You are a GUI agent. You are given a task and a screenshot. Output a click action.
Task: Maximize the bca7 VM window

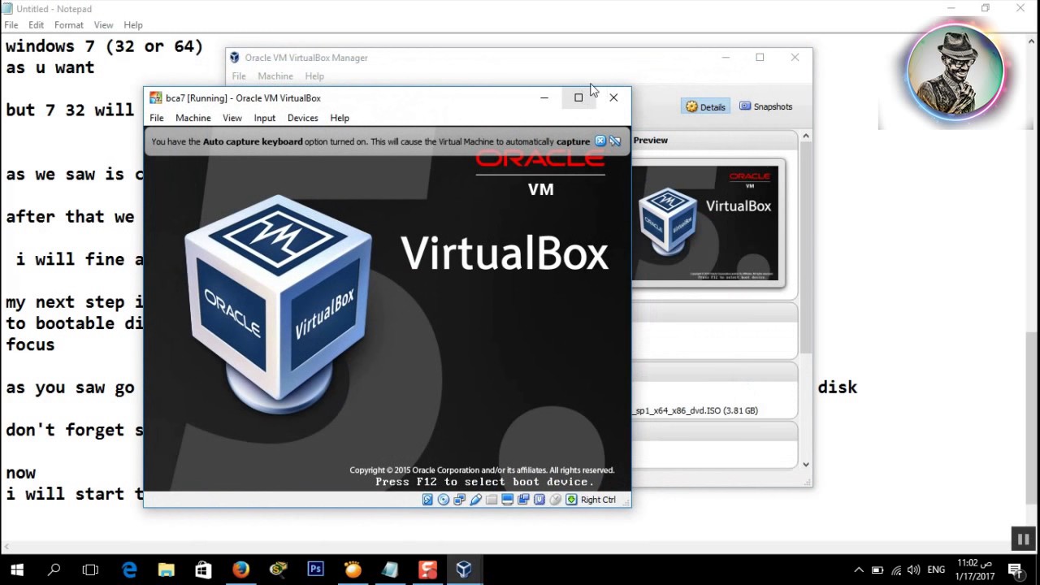578,97
